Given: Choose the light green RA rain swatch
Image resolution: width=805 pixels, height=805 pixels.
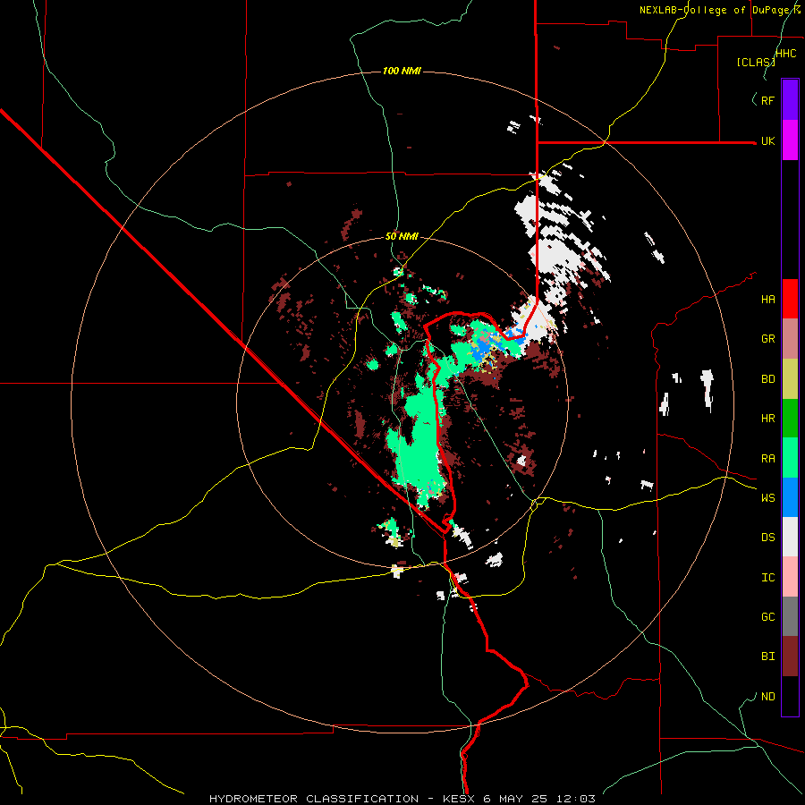Looking at the screenshot, I should pos(790,458).
